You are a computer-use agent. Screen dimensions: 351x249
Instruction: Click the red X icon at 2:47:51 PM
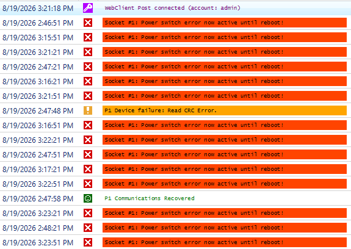[x=88, y=154]
